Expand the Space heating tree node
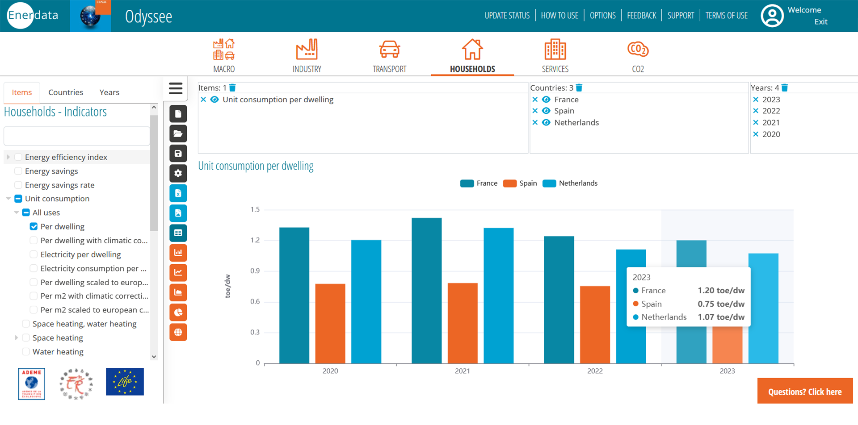Screen dimensions: 858x425 coord(16,338)
